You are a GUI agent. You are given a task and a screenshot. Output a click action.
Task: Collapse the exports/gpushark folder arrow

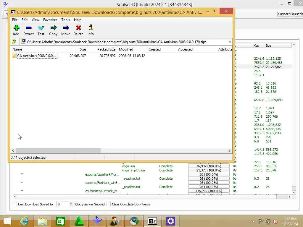[x=22, y=174]
